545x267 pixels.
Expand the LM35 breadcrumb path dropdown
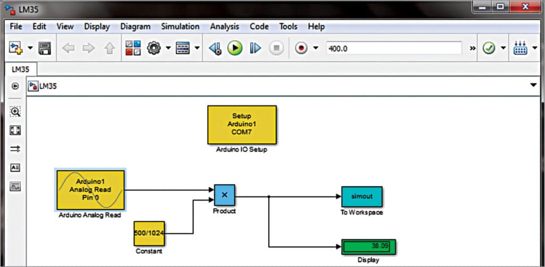coord(533,85)
